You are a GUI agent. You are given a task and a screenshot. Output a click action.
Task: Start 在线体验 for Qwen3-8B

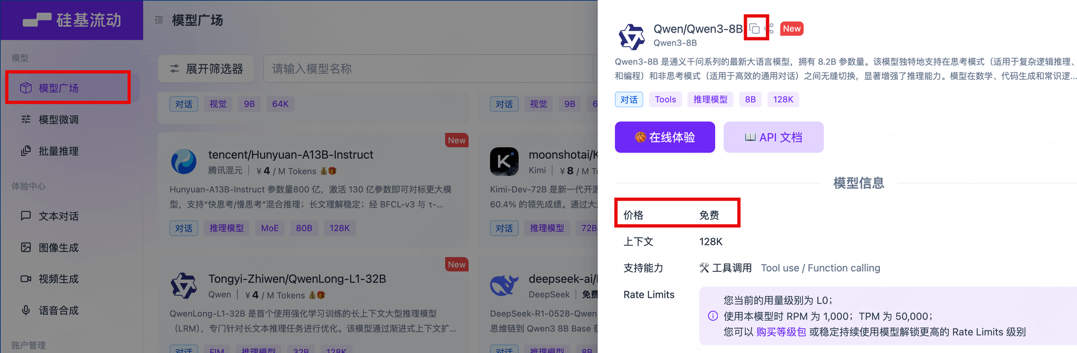[665, 137]
